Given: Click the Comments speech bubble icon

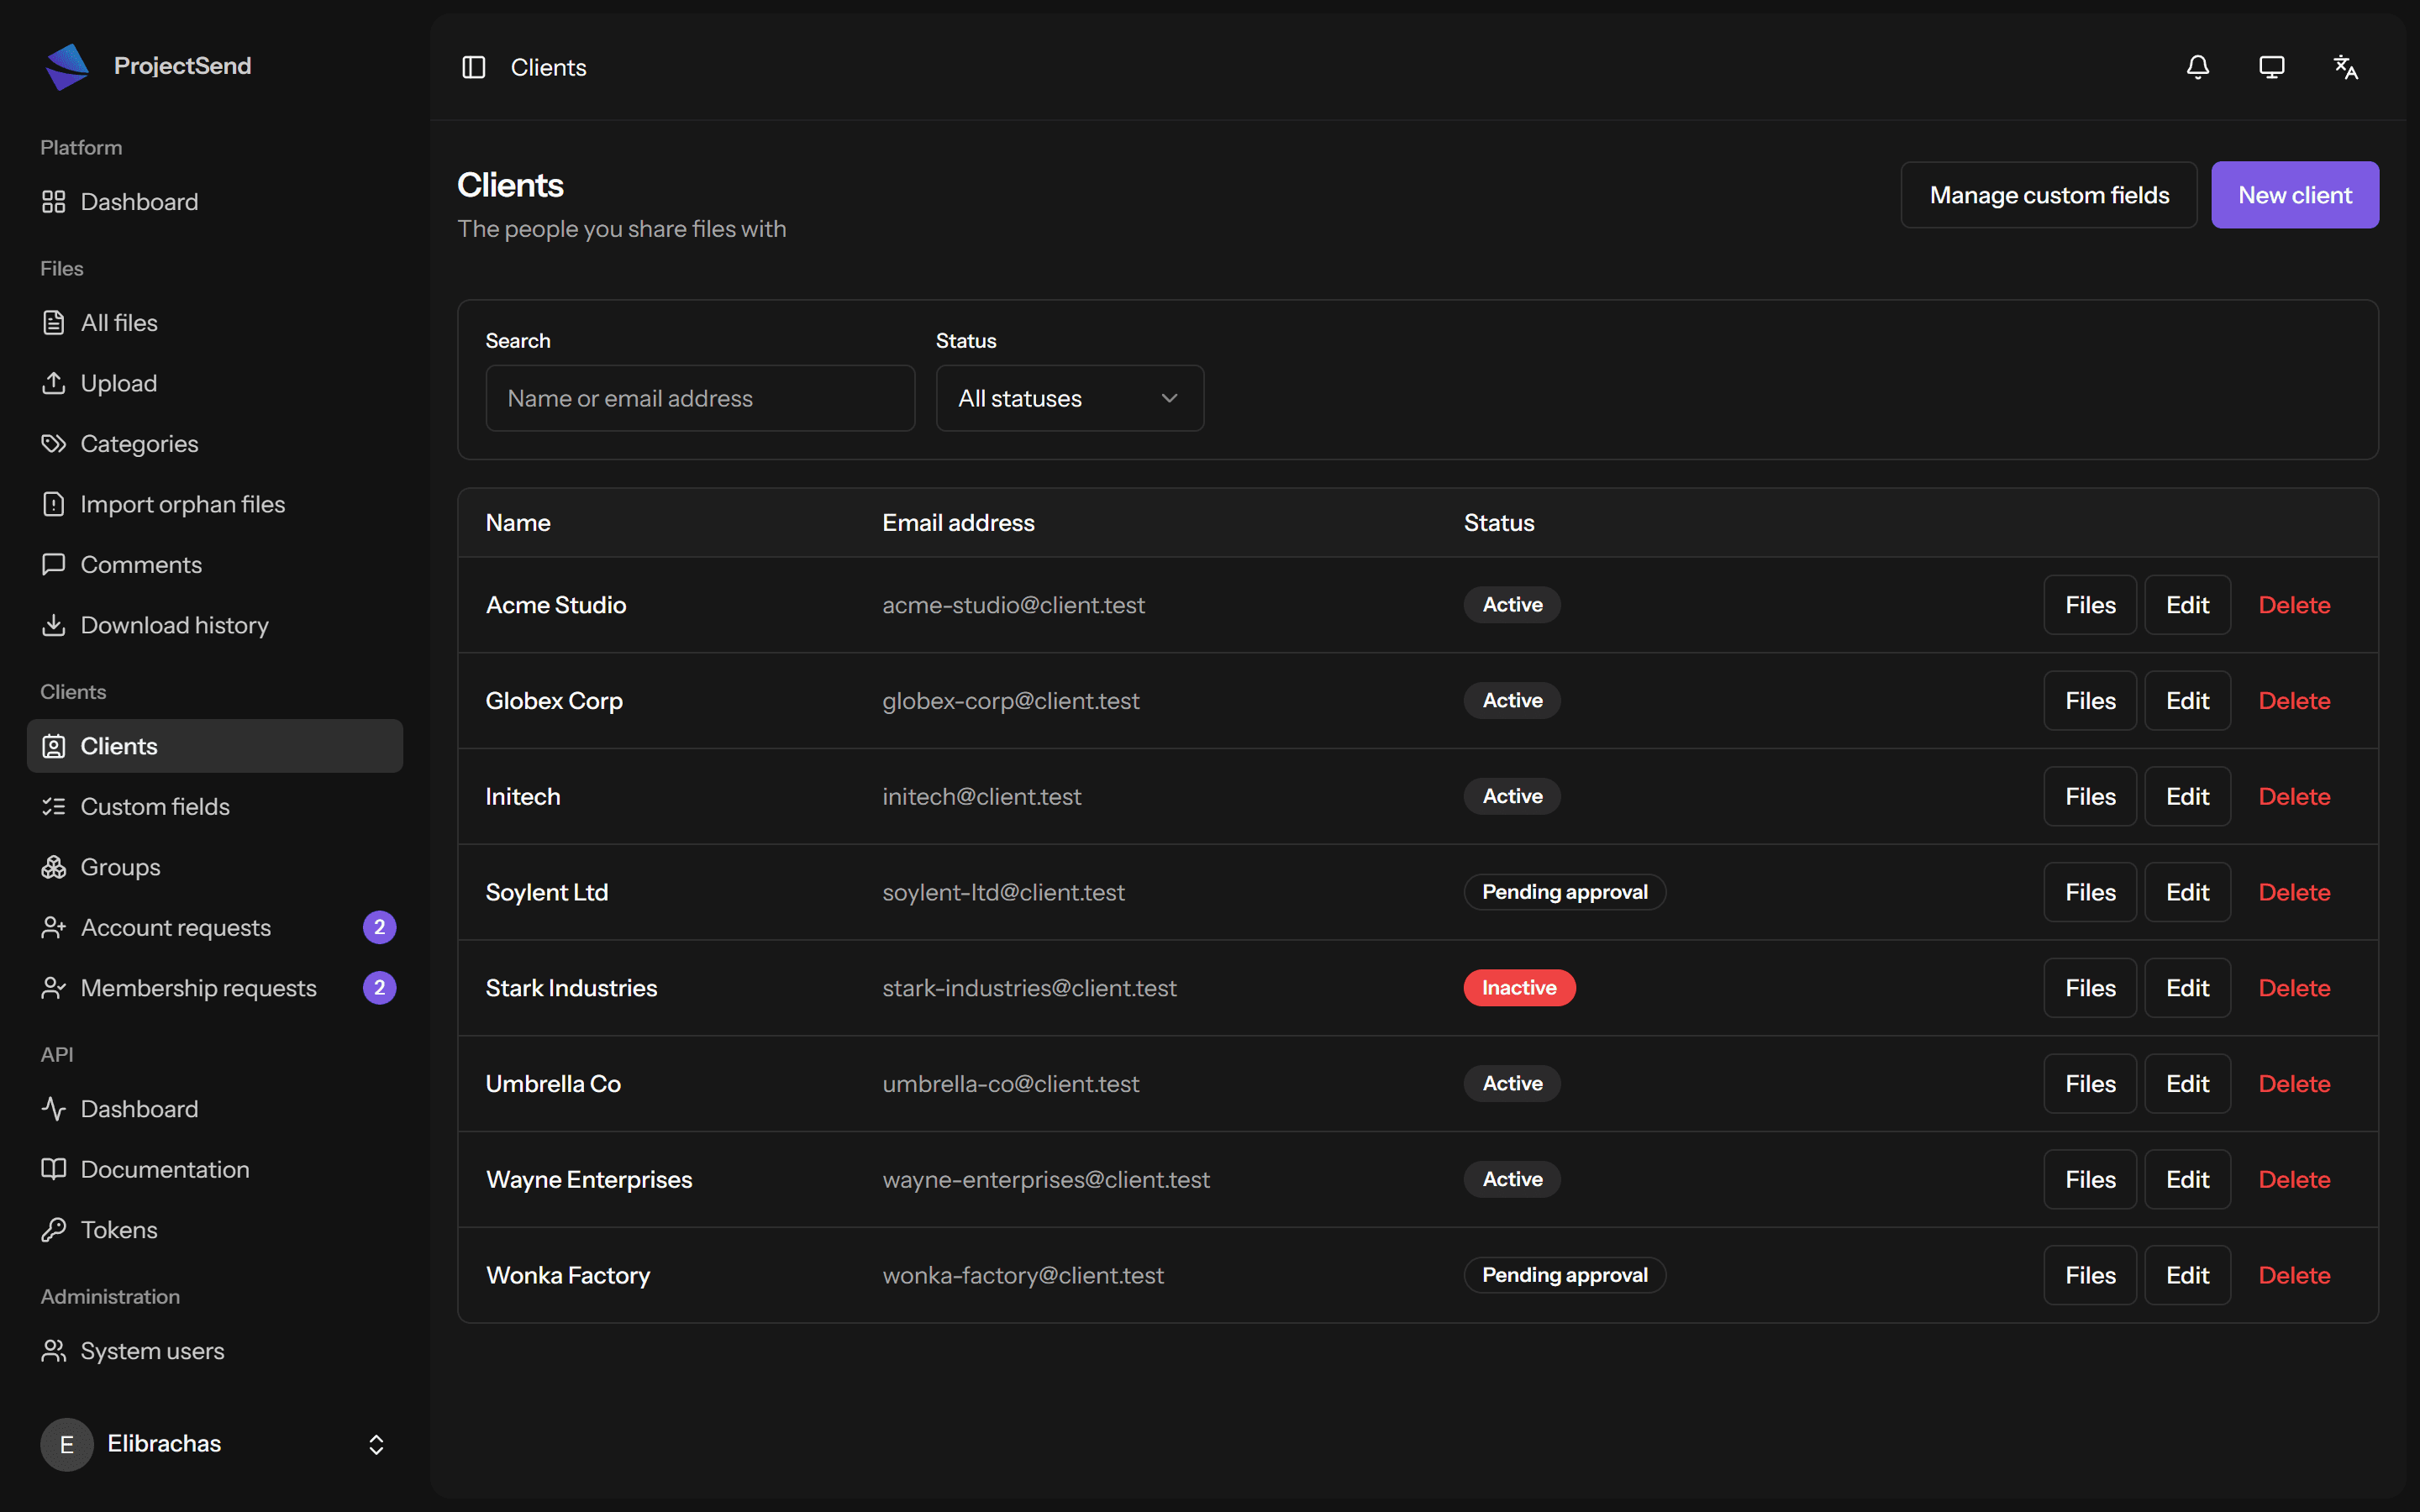Looking at the screenshot, I should [x=54, y=565].
